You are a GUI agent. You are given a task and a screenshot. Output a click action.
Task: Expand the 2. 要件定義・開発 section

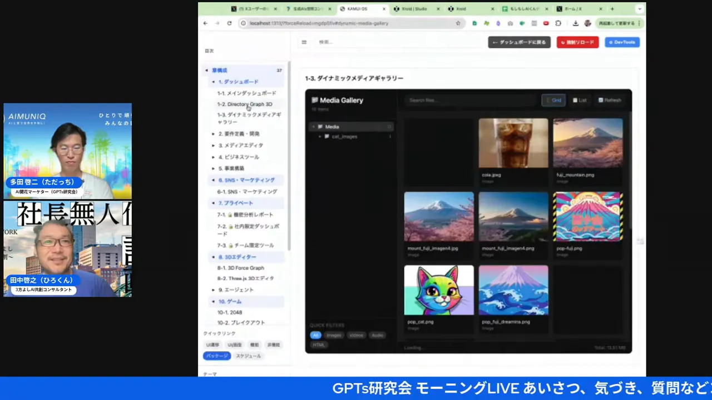pos(213,134)
